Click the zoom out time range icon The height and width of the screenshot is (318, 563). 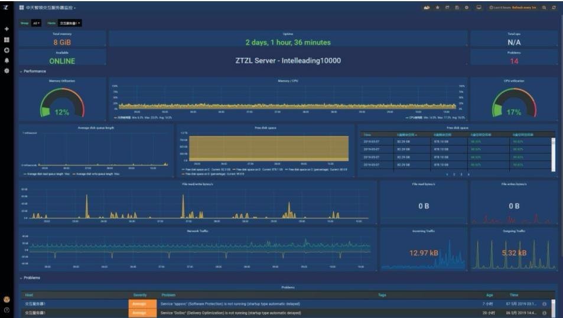coord(544,8)
